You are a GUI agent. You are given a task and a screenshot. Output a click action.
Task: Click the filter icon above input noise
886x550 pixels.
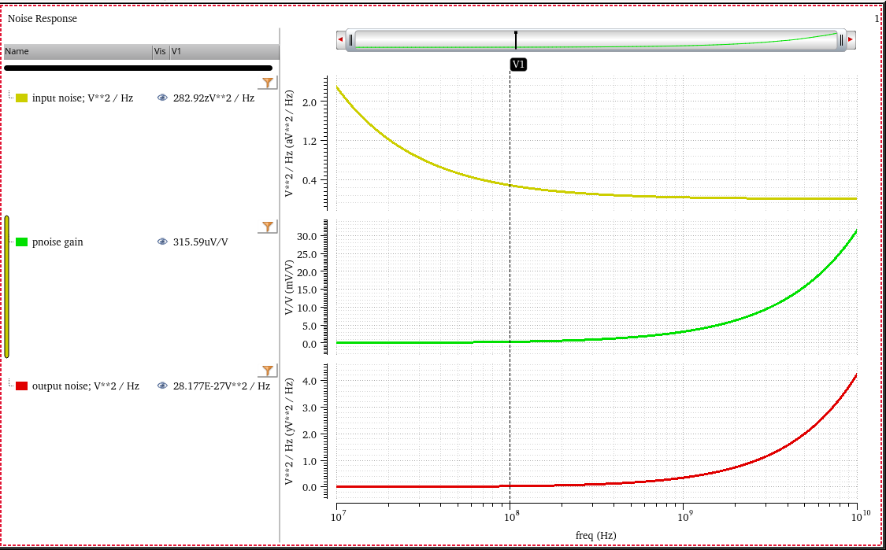pyautogui.click(x=268, y=83)
